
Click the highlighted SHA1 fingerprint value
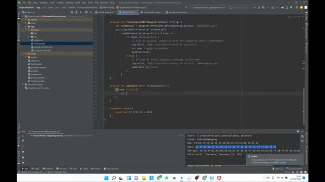point(236,147)
